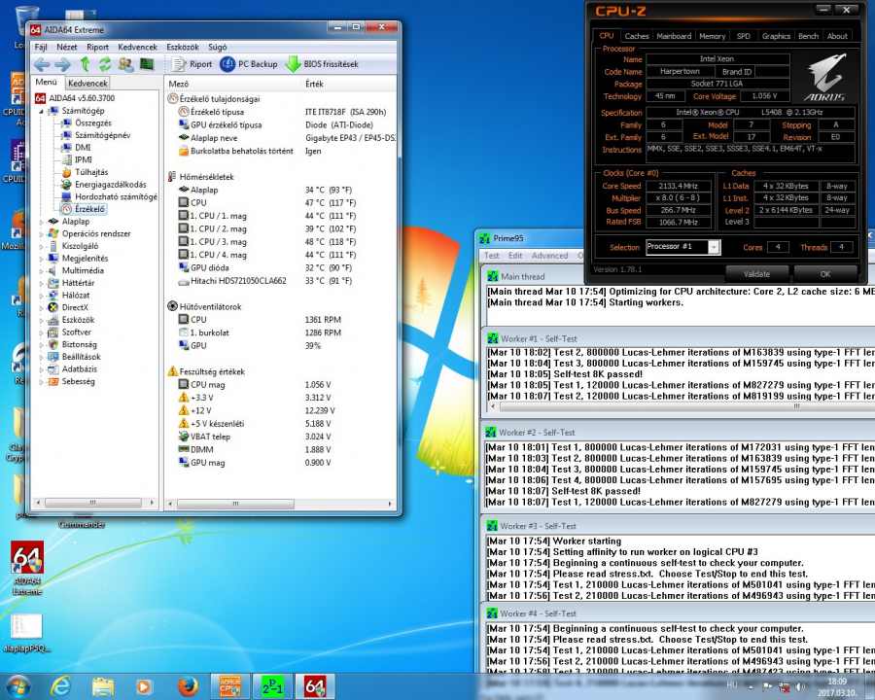The height and width of the screenshot is (700, 875).
Task: Click the Sebesség icon in tree
Action: tap(53, 381)
